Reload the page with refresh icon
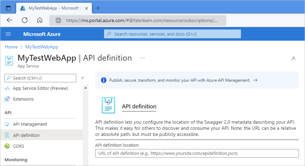 [x=25, y=20]
